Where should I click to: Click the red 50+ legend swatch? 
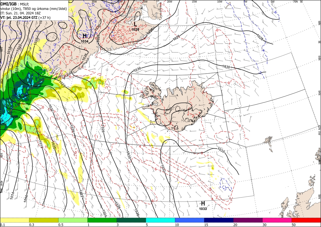306,220
